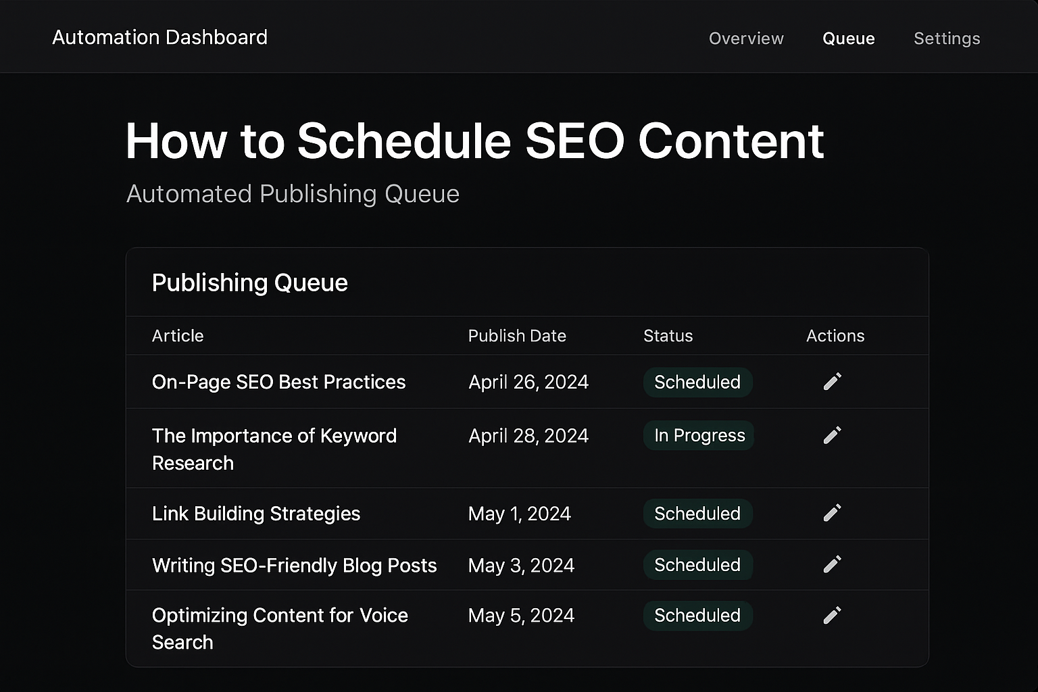Click the In Progress status badge
This screenshot has width=1038, height=692.
tap(699, 436)
